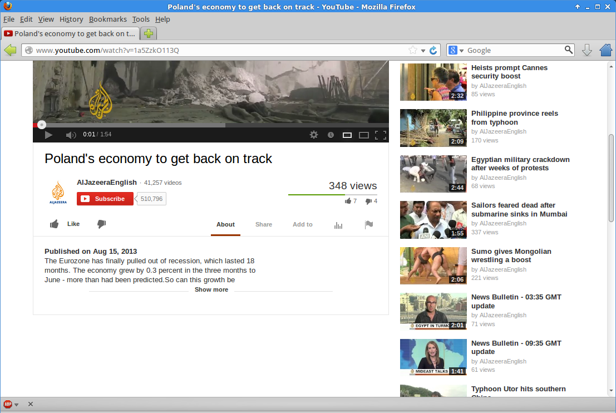
Task: Report video with flag icon
Action: point(369,224)
